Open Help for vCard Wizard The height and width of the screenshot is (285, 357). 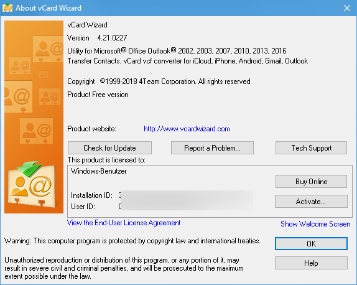pyautogui.click(x=311, y=263)
